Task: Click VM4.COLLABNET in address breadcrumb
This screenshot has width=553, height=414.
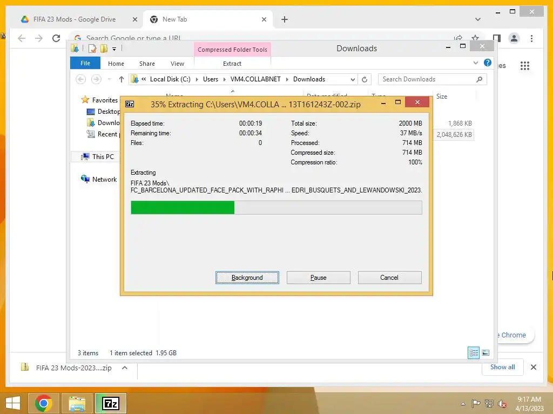Action: (x=255, y=79)
